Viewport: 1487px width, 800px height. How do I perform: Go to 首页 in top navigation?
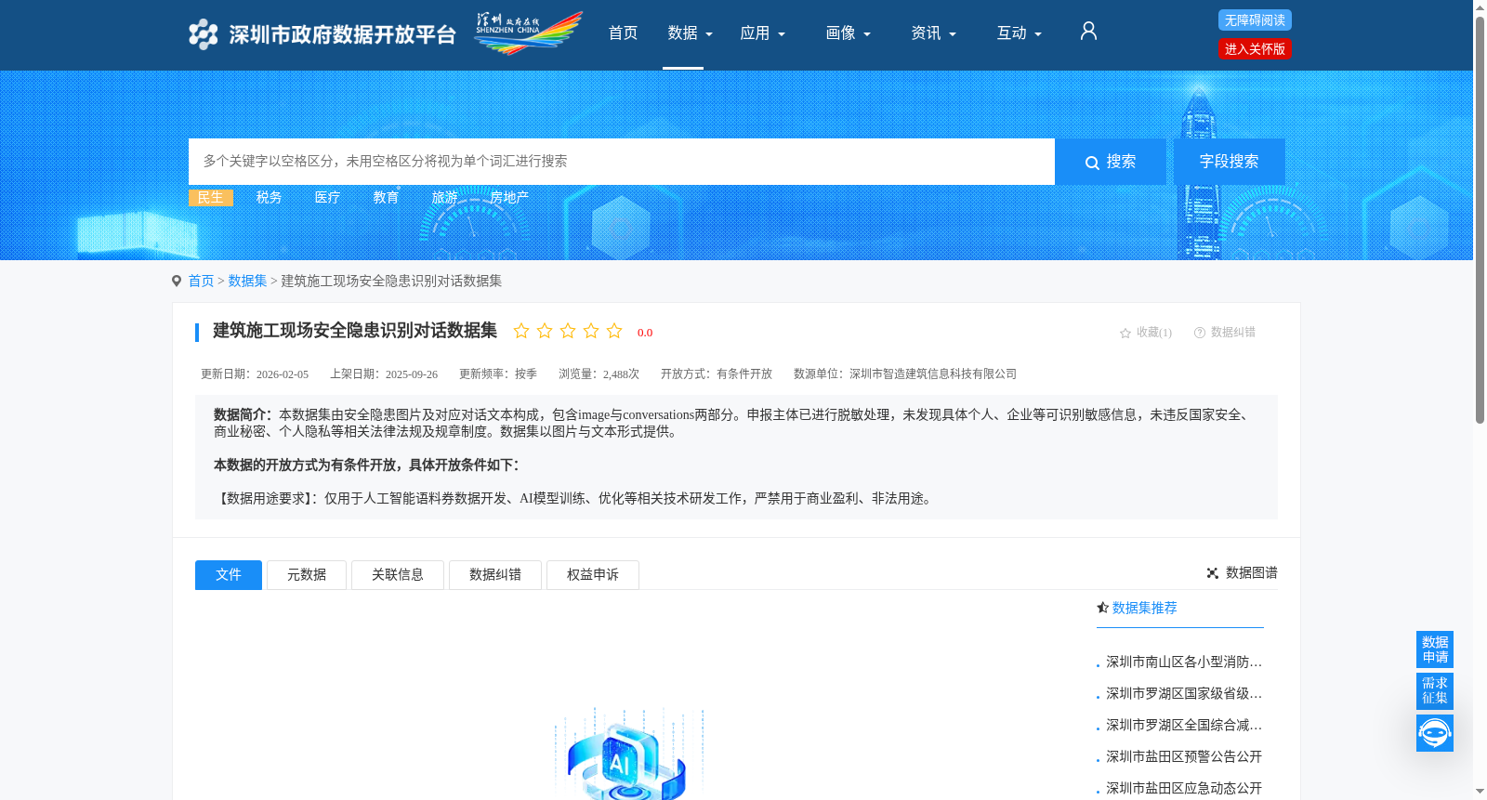click(x=623, y=33)
